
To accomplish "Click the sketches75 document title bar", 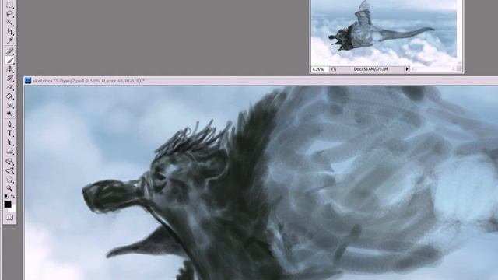I will (x=261, y=81).
